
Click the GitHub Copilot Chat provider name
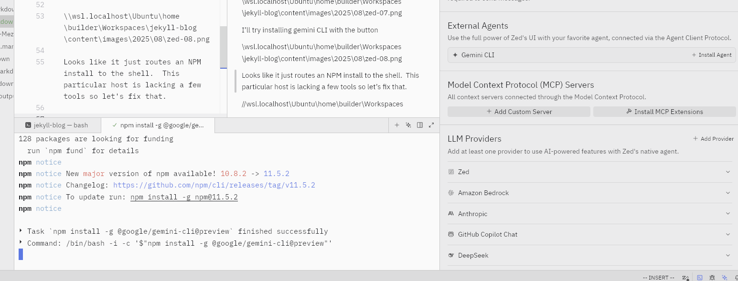[x=488, y=234]
